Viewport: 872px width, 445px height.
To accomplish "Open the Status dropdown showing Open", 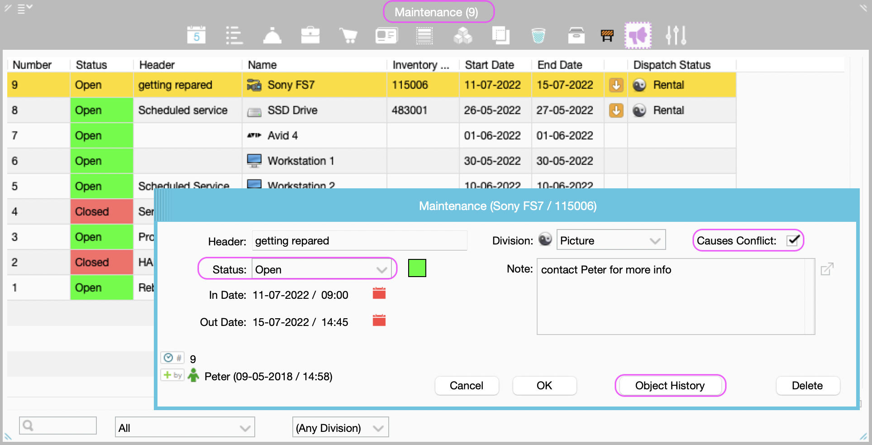I will click(x=321, y=269).
